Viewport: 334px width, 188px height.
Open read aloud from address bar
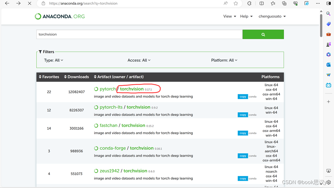coord(226,3)
